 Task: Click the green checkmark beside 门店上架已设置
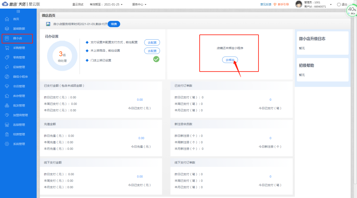click(x=156, y=59)
